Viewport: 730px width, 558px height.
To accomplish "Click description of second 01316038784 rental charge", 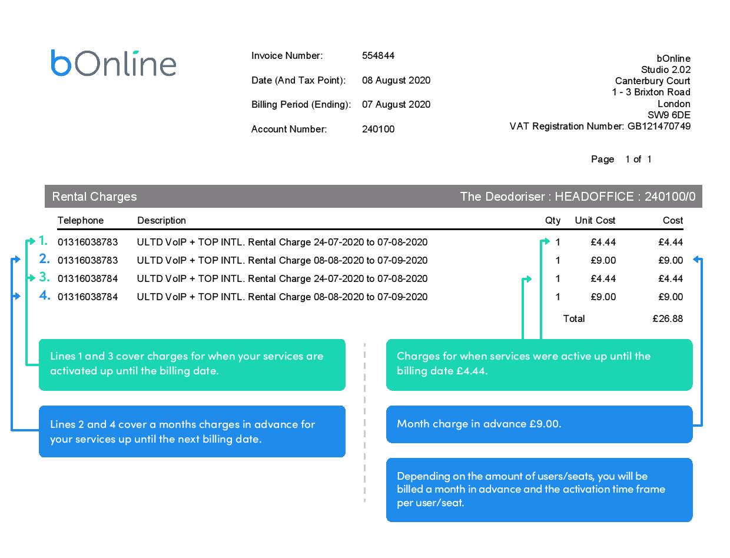I will pyautogui.click(x=283, y=297).
